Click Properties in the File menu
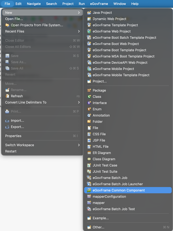173x231 pixels. pos(13,136)
